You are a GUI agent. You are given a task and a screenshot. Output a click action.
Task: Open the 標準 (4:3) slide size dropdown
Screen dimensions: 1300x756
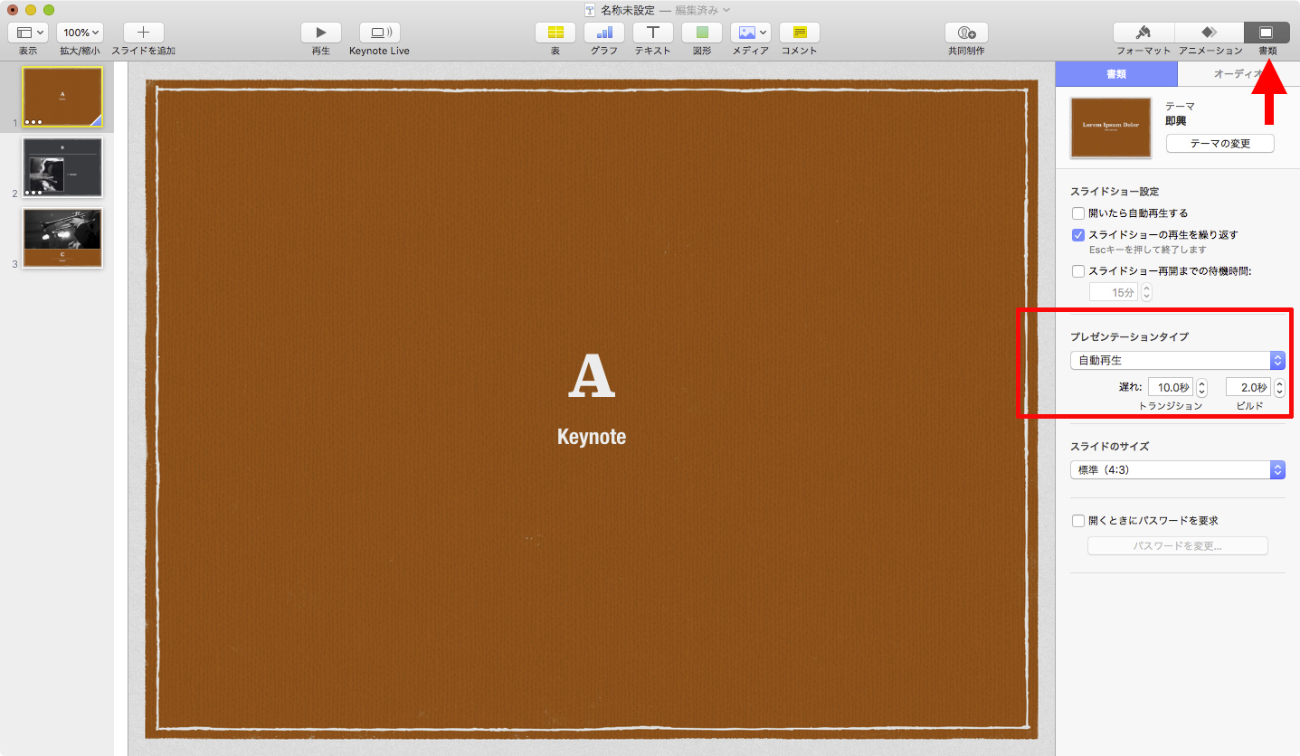point(1177,470)
